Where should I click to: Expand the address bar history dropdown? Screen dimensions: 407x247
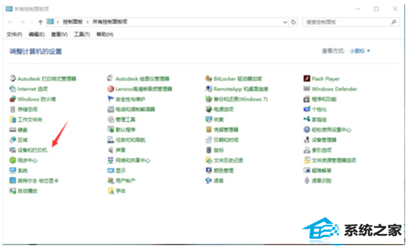coord(285,22)
